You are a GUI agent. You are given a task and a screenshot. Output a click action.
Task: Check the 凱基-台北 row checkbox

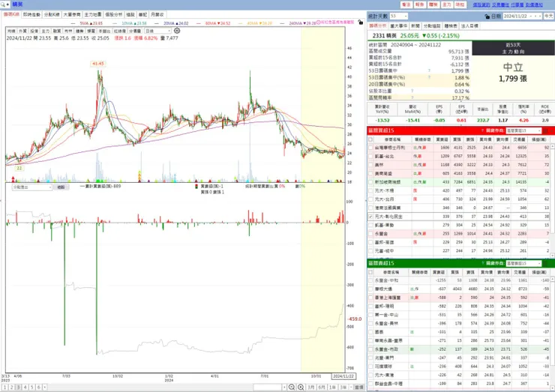click(x=370, y=156)
